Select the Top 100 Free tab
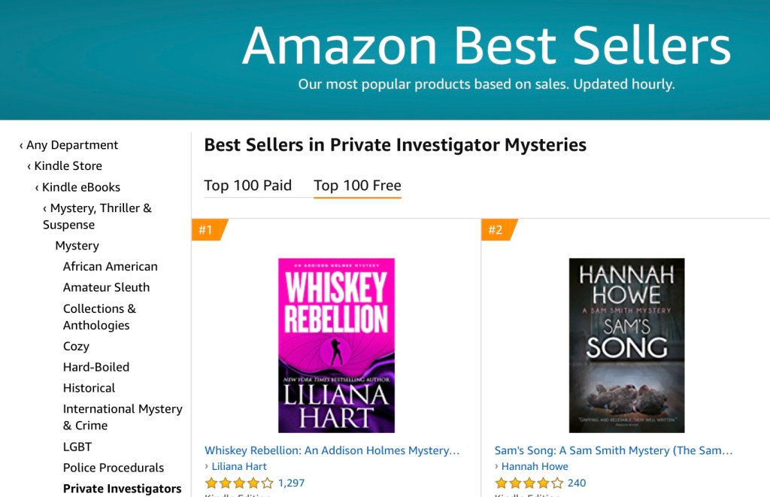Viewport: 770px width, 497px height. (x=357, y=186)
